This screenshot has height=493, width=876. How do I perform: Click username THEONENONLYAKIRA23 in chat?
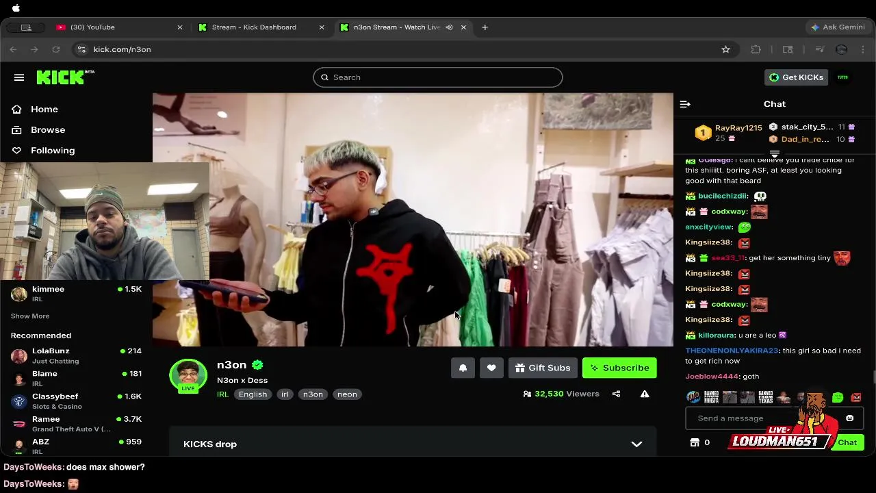(732, 351)
